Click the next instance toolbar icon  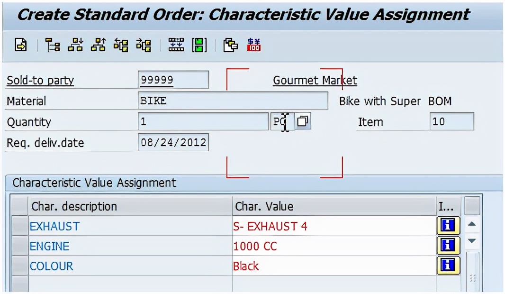[x=144, y=46]
